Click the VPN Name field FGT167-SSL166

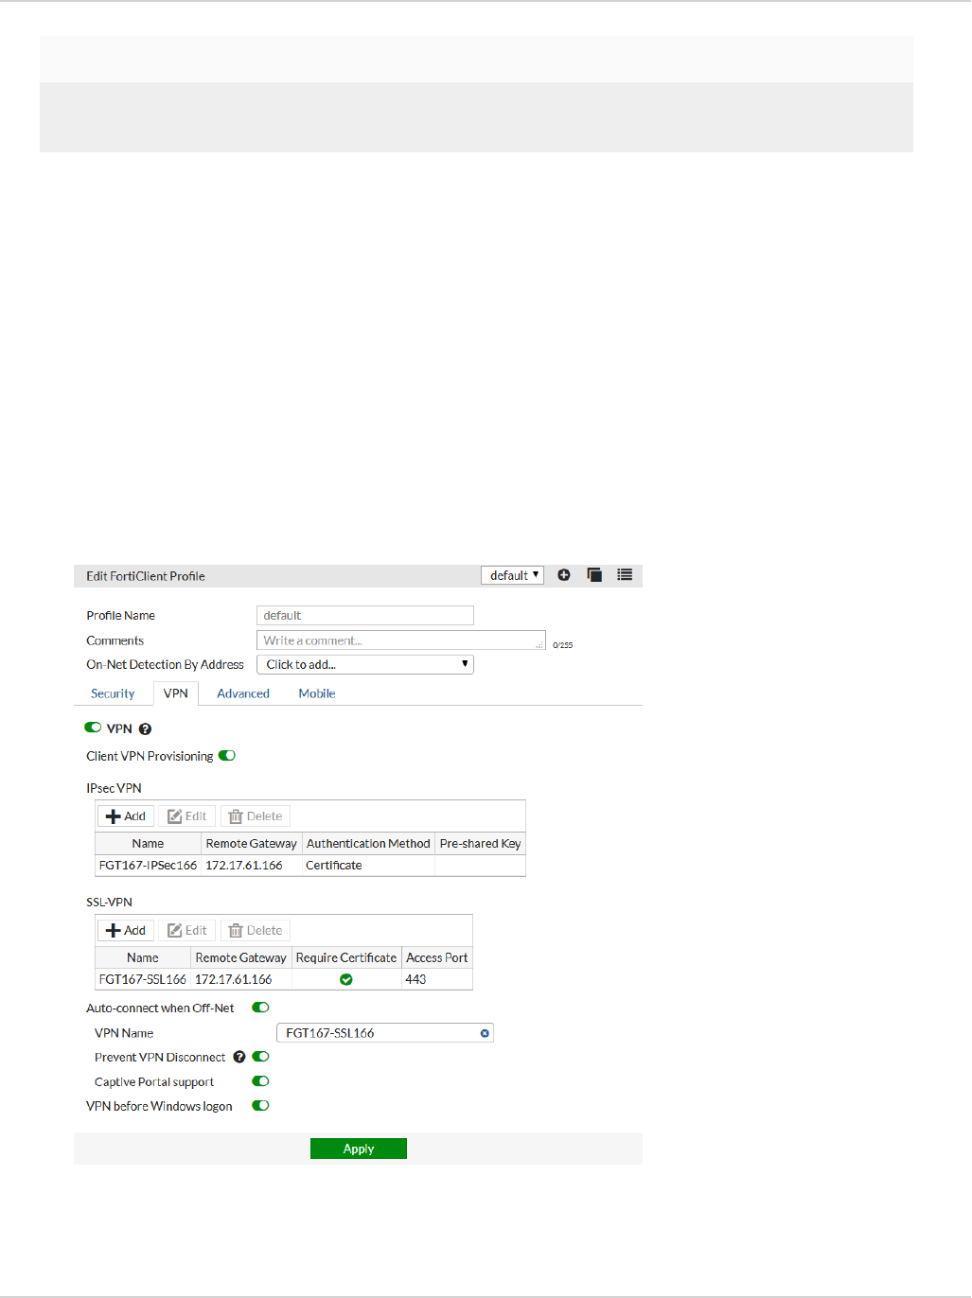(x=385, y=1033)
